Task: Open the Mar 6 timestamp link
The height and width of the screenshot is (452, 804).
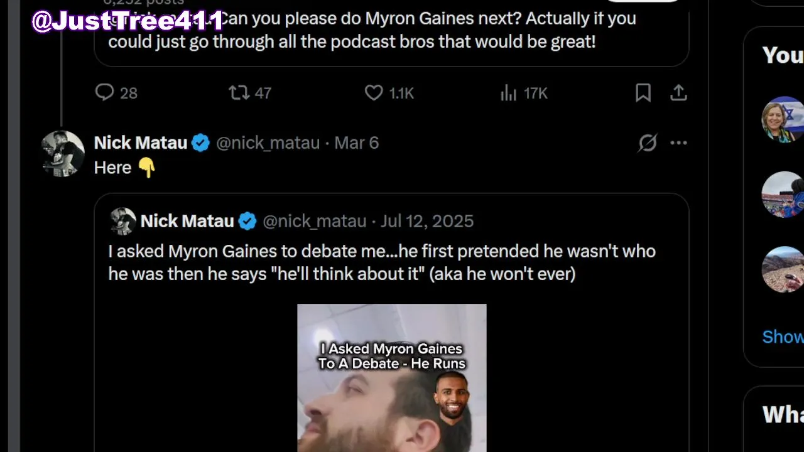Action: tap(356, 143)
